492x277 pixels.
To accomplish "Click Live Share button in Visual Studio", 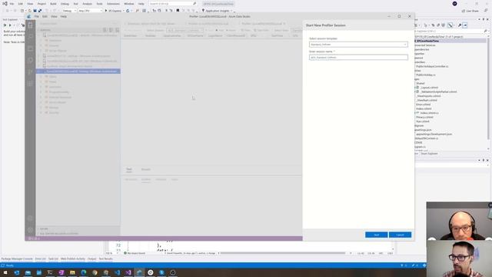I will click(470, 11).
